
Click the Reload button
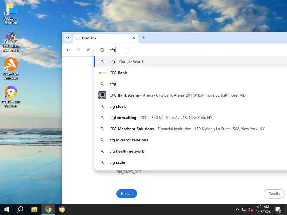click(x=127, y=194)
